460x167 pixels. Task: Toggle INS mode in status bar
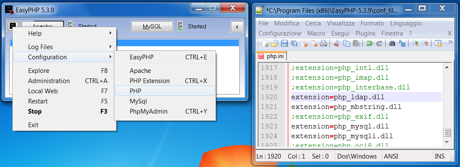coord(440,156)
